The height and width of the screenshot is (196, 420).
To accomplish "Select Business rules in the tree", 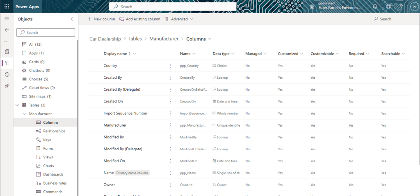I will 55,183.
